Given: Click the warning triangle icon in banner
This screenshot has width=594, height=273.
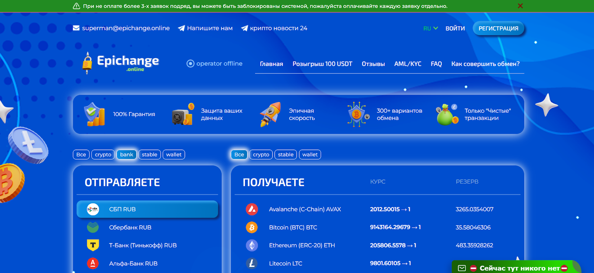Looking at the screenshot, I should (76, 6).
